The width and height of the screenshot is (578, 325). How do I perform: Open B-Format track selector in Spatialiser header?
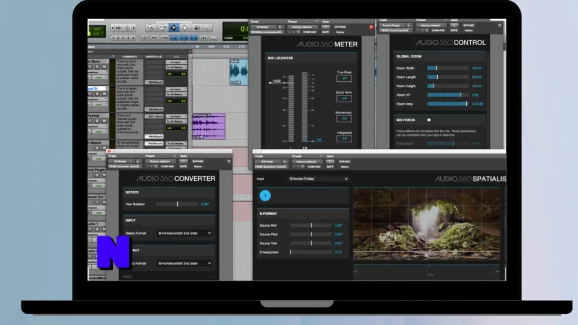(268, 162)
